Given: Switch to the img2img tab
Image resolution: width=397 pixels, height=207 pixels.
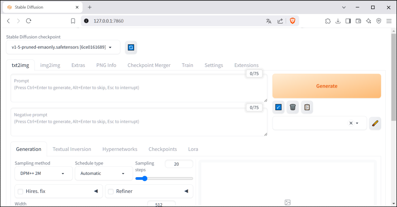Looking at the screenshot, I should click(50, 65).
